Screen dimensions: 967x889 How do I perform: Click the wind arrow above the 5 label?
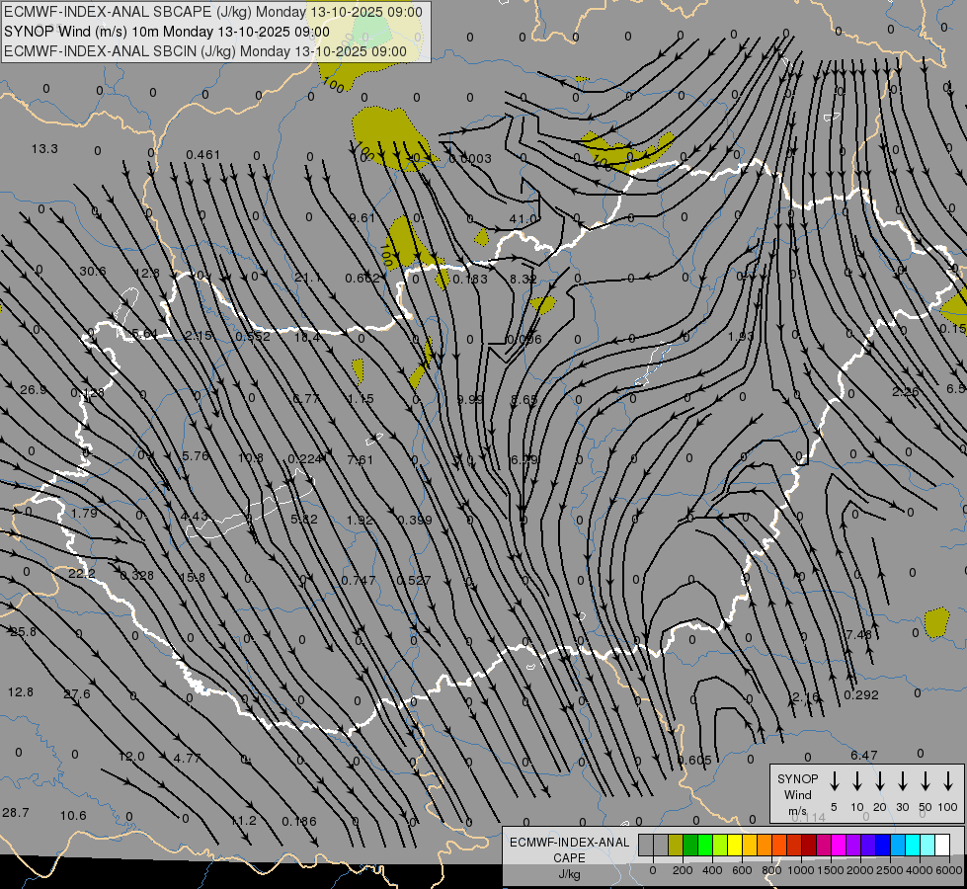[x=835, y=781]
